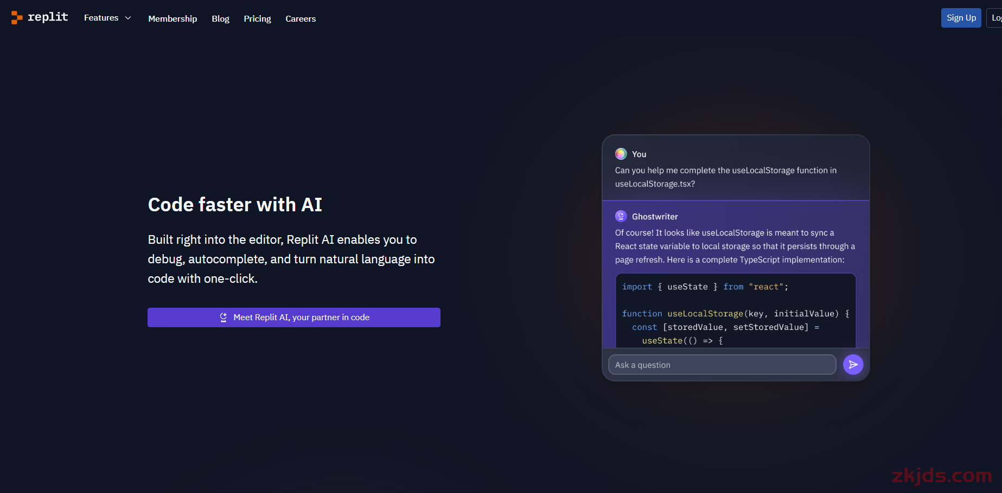Image resolution: width=1002 pixels, height=493 pixels.
Task: Click the Sign Up button
Action: [961, 18]
